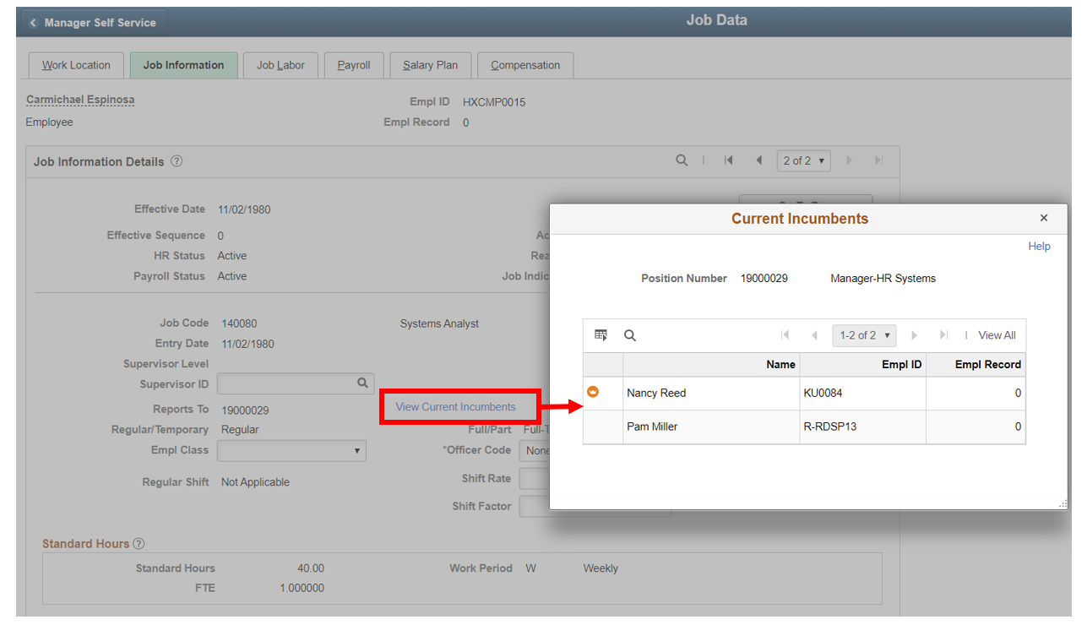Go back to Manager Self Service

pos(93,23)
